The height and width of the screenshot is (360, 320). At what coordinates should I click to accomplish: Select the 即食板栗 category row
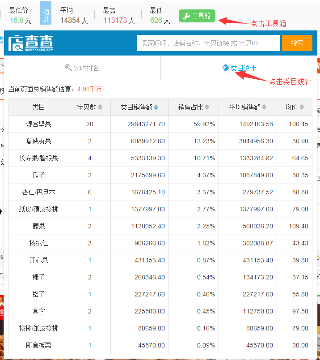(39, 345)
